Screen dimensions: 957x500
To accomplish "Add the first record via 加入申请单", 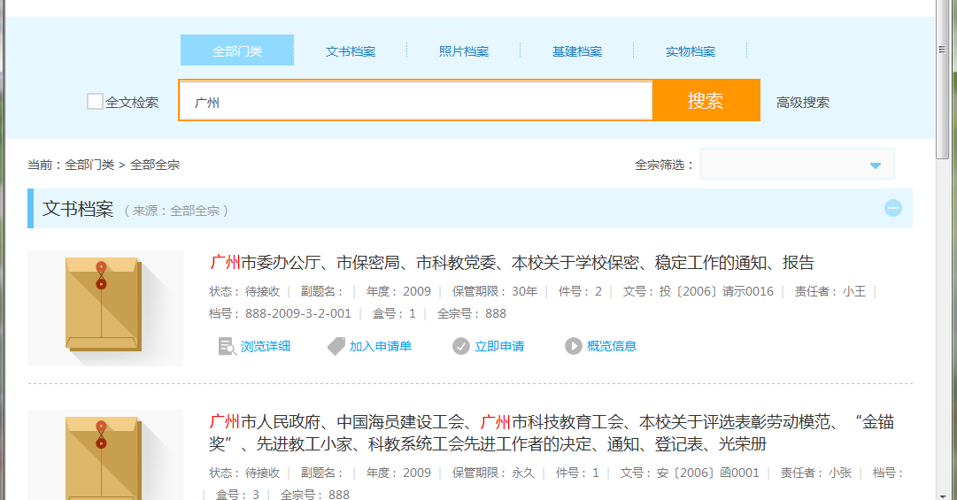I will pyautogui.click(x=381, y=346).
